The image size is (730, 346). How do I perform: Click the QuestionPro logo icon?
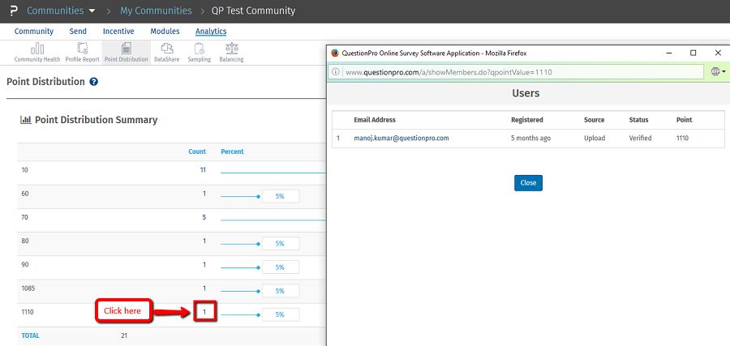10,11
